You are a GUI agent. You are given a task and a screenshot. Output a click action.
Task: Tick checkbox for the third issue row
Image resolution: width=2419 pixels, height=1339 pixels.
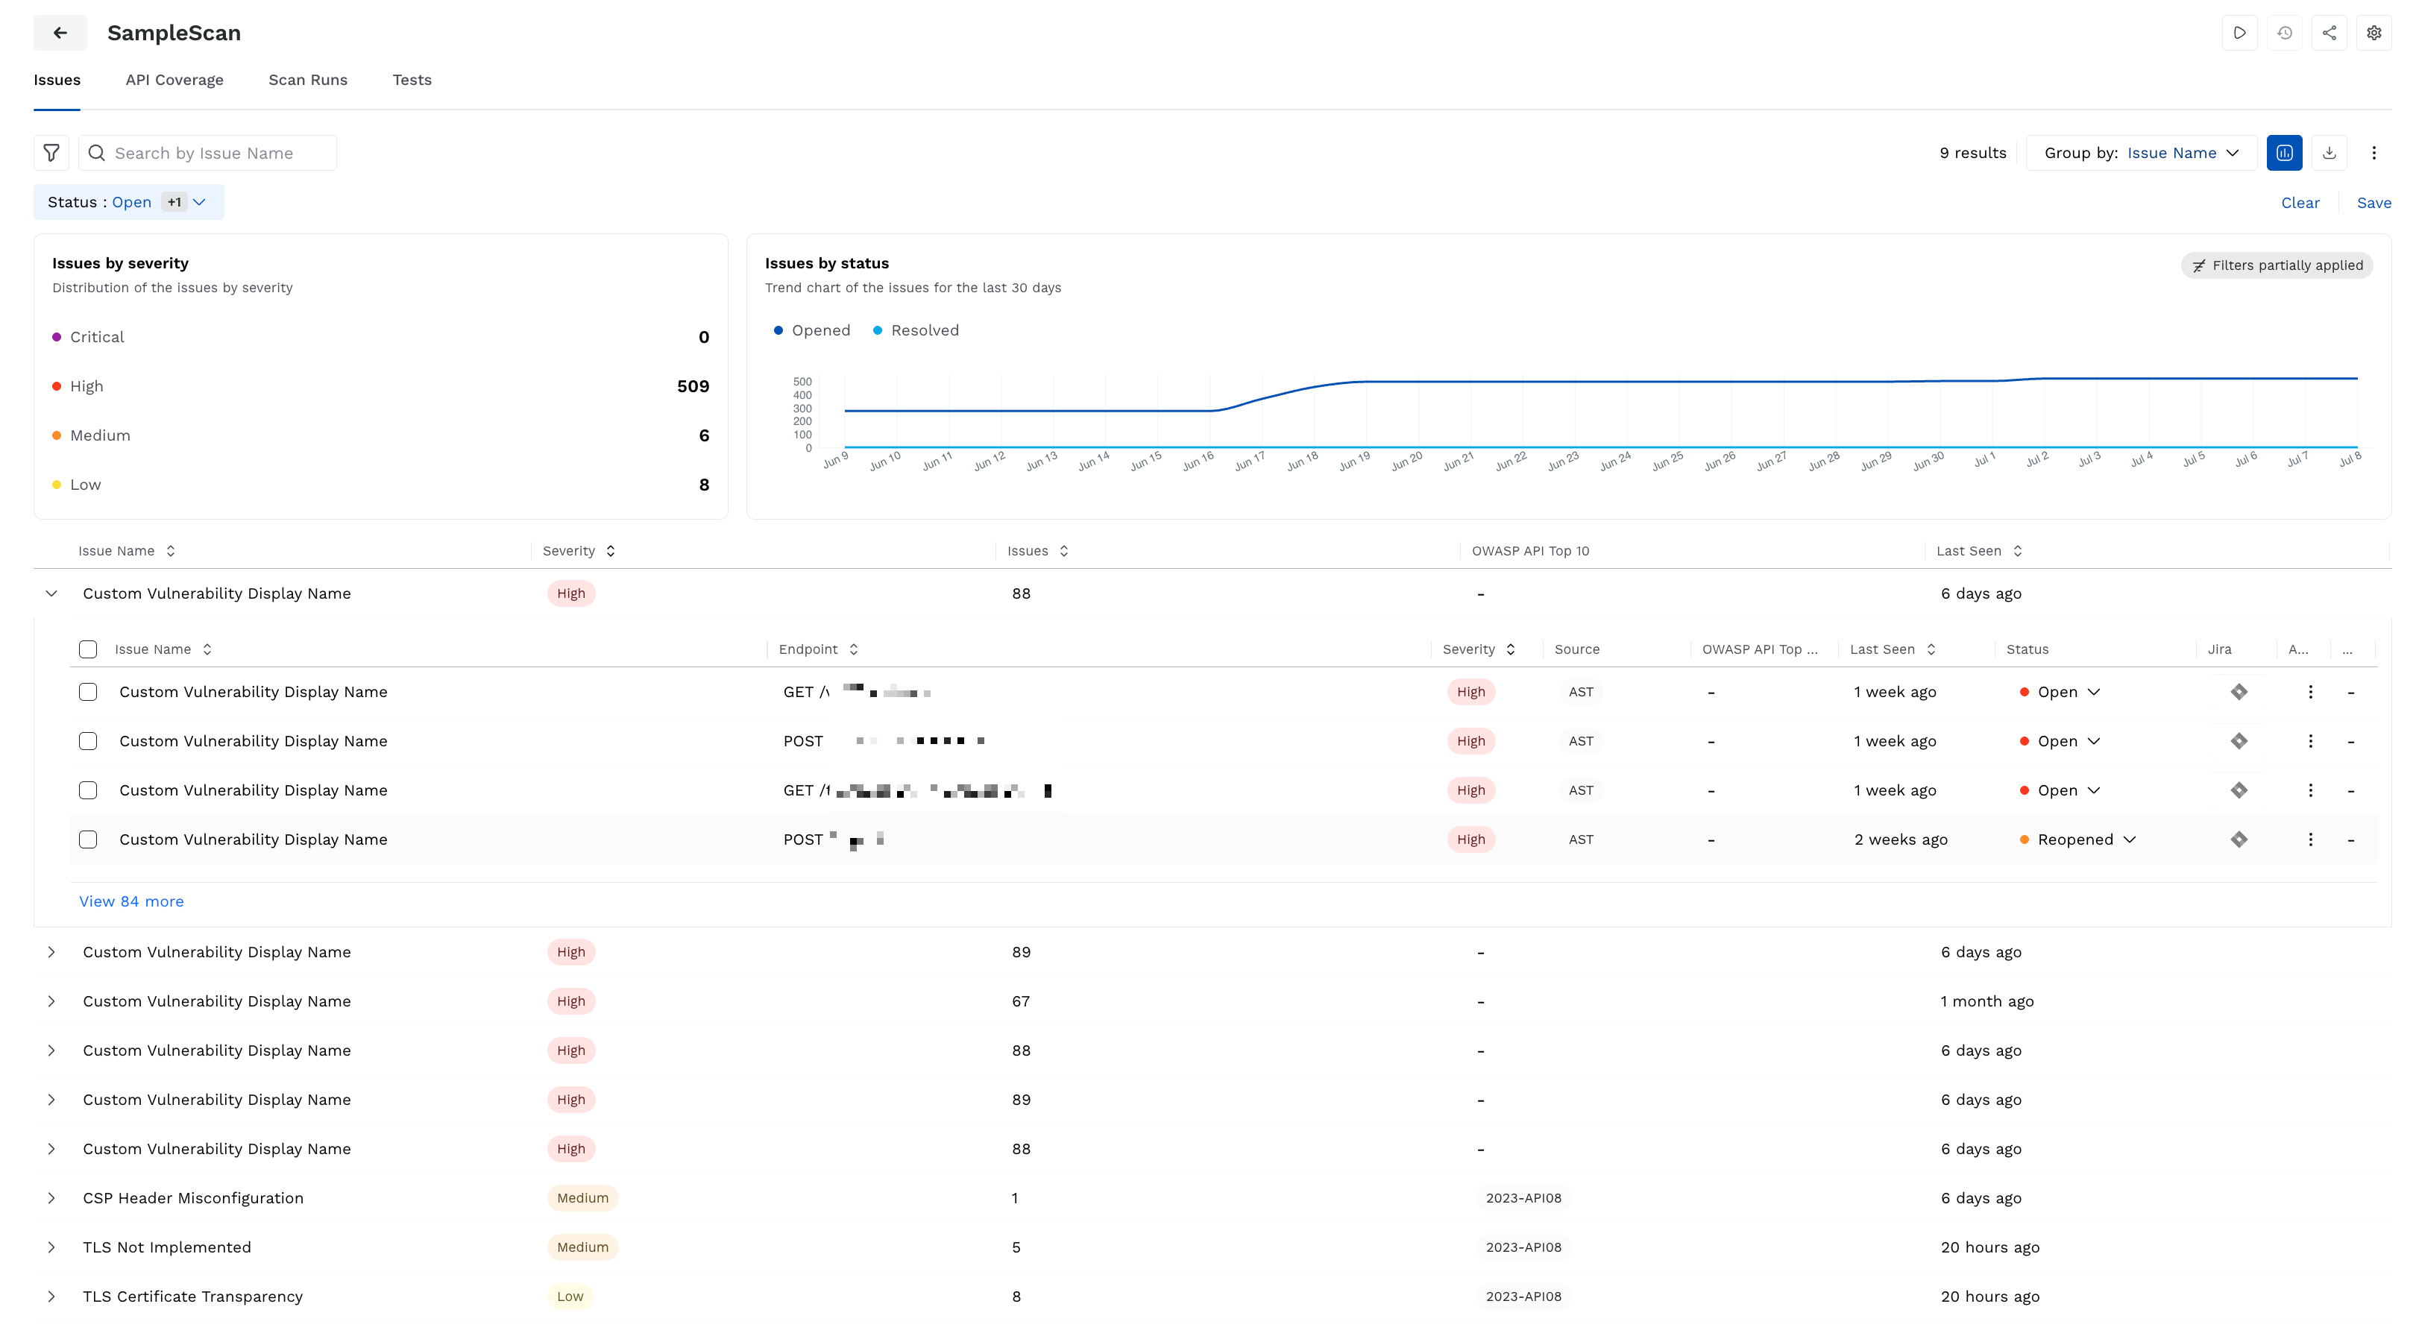(88, 790)
